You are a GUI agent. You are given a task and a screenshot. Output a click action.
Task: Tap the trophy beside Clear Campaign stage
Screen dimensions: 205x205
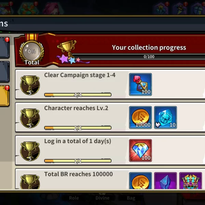click(30, 85)
